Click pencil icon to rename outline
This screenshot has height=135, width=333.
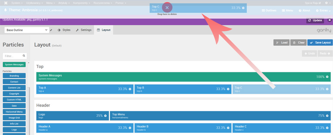point(51,30)
